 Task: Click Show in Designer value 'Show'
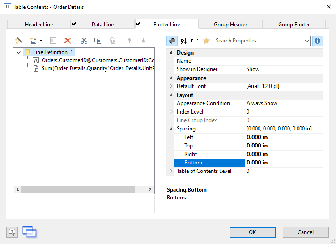(x=253, y=69)
